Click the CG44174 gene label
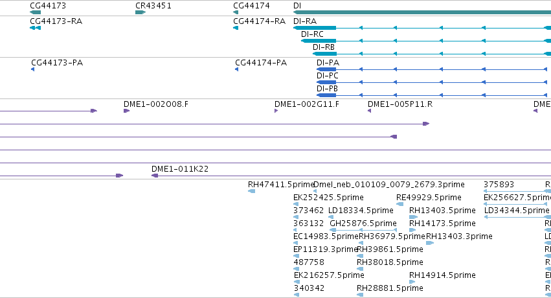 click(251, 6)
